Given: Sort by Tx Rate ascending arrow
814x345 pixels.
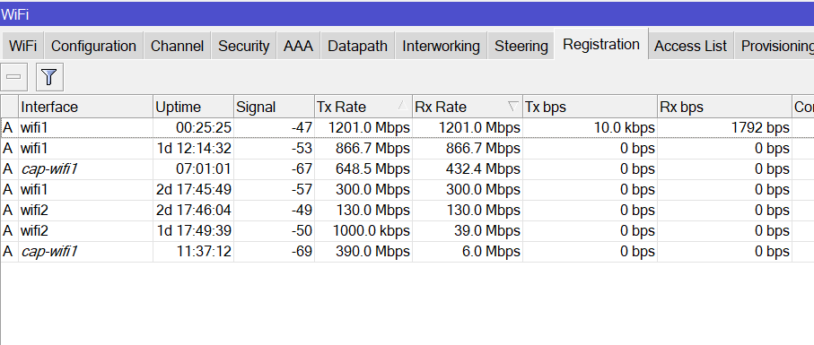Looking at the screenshot, I should 402,107.
